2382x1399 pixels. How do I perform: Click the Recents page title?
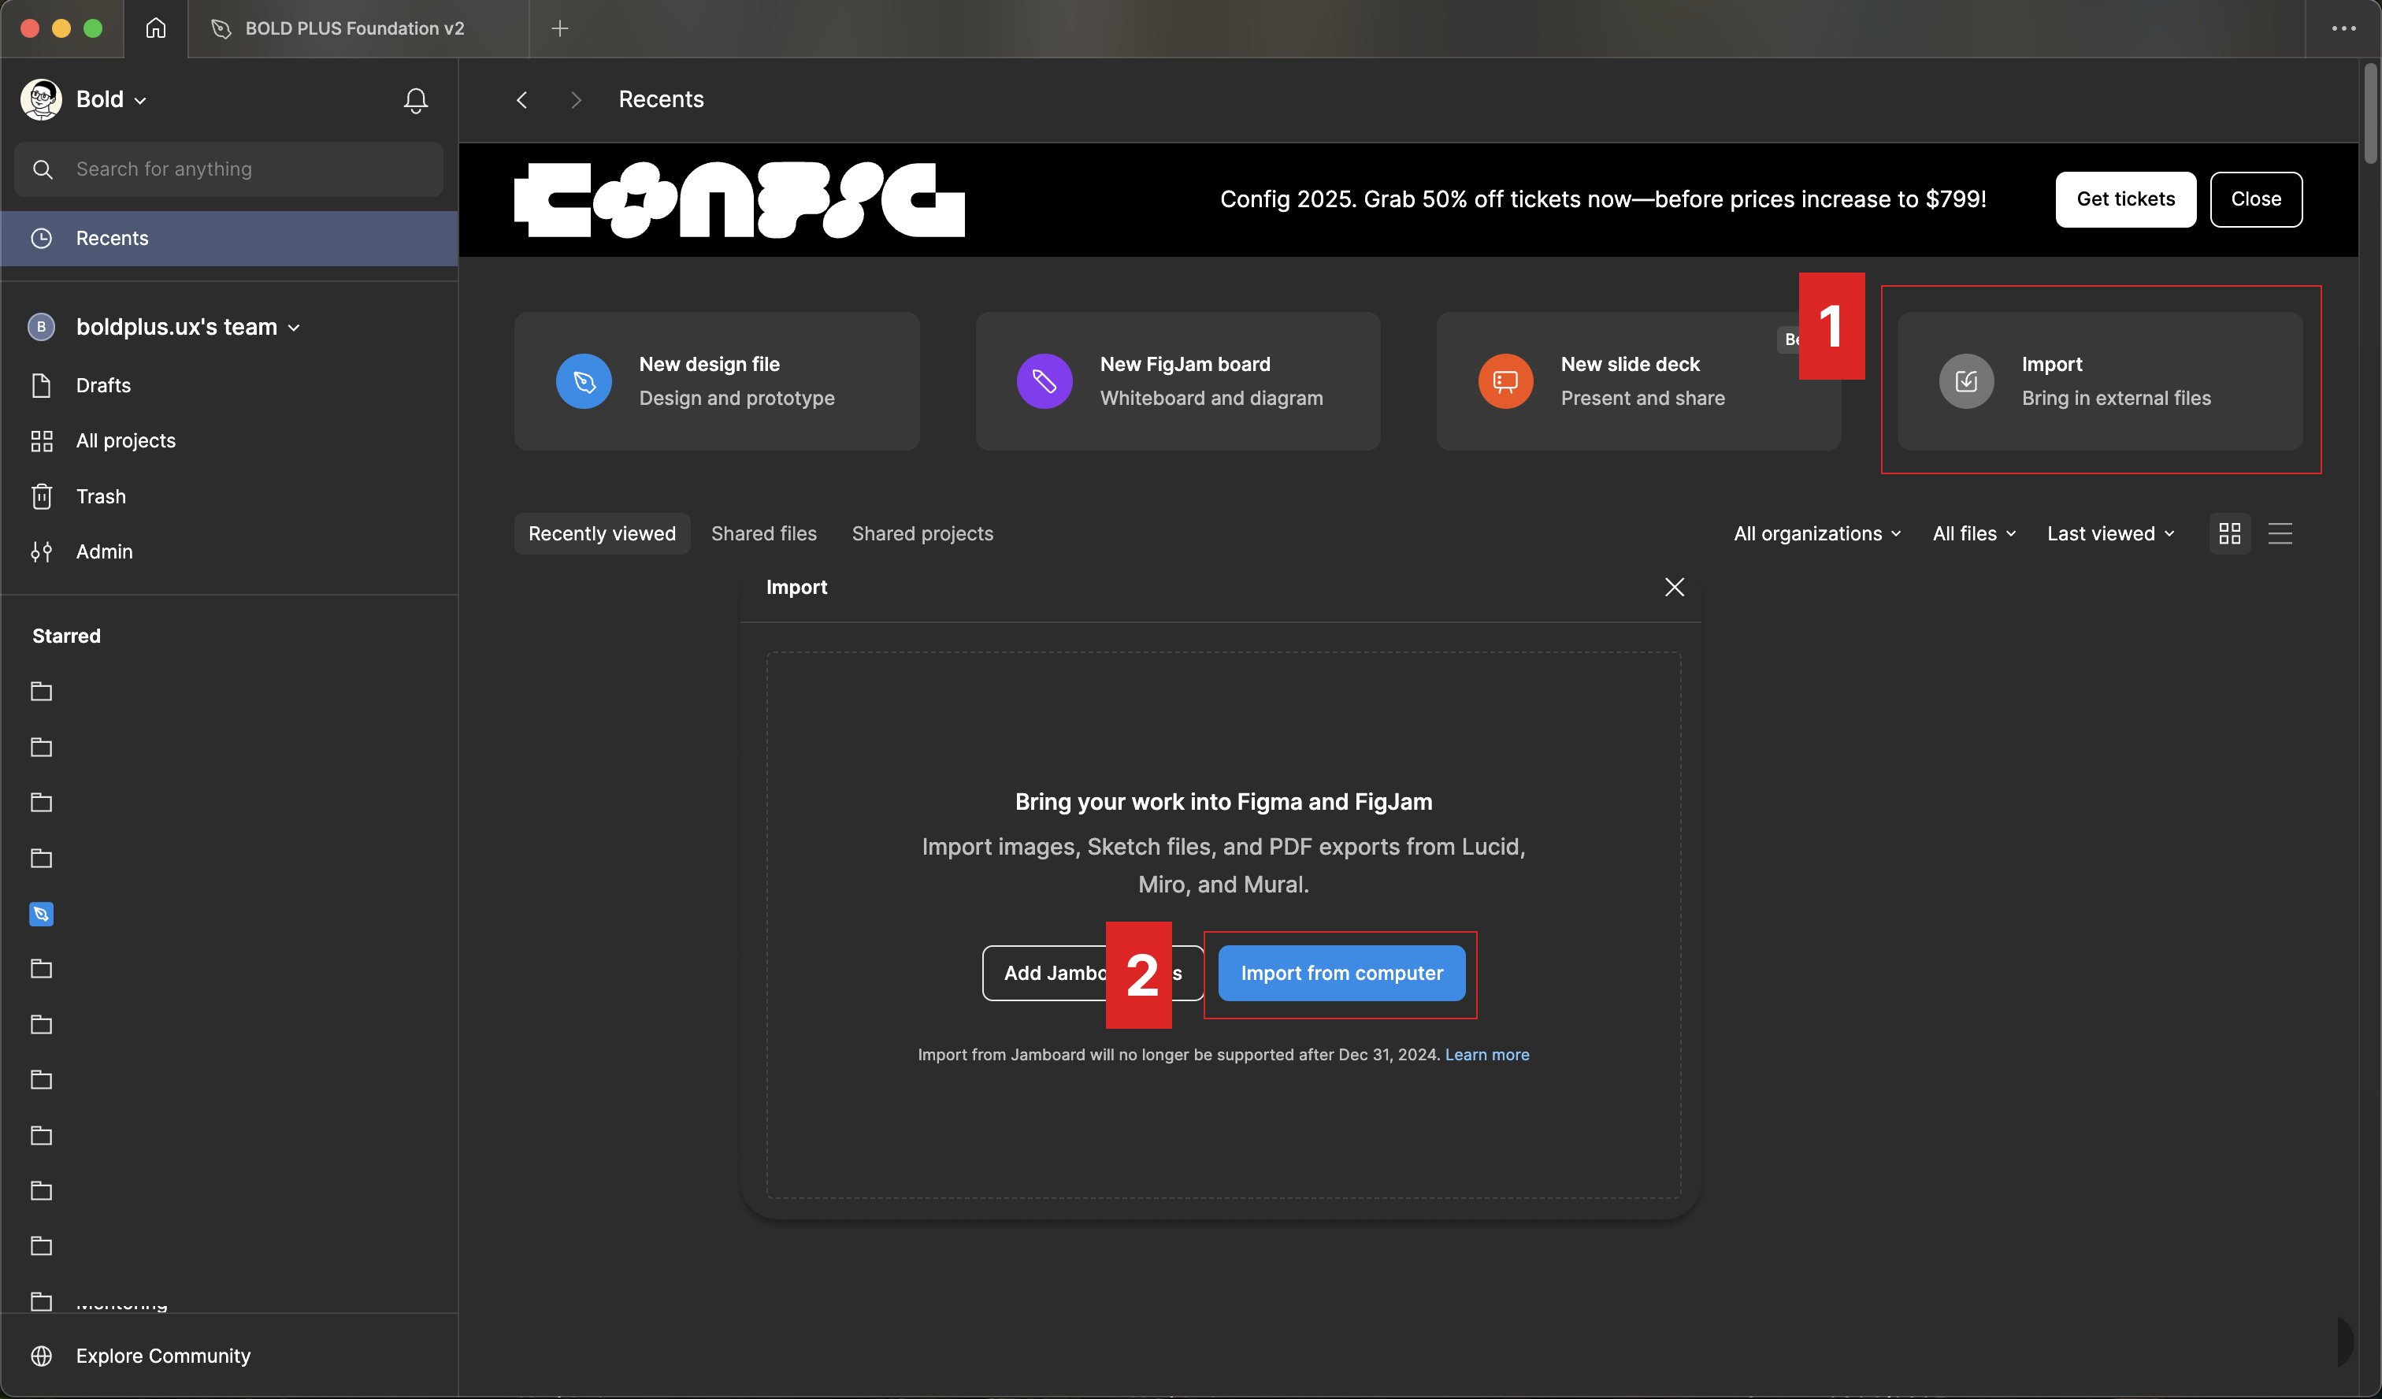tap(661, 99)
